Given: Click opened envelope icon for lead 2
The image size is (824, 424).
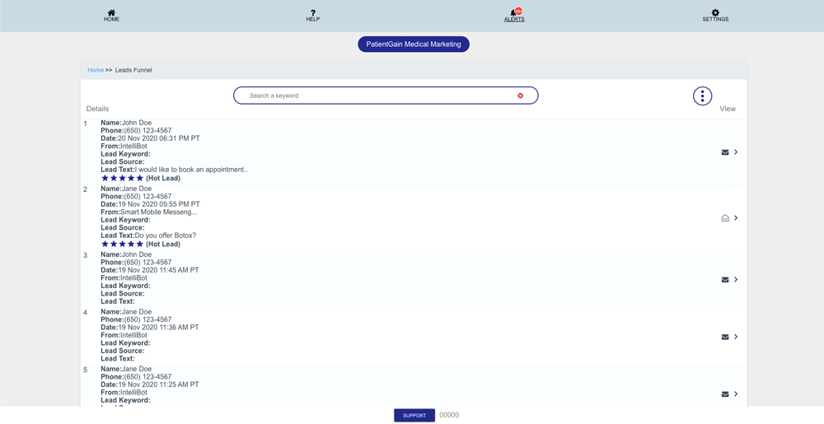Looking at the screenshot, I should coord(725,218).
